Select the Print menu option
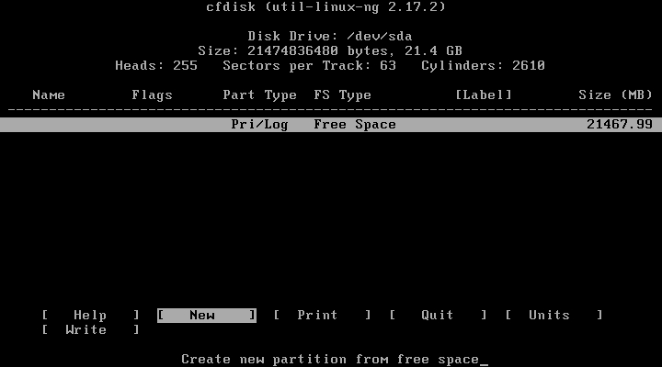 pyautogui.click(x=322, y=316)
